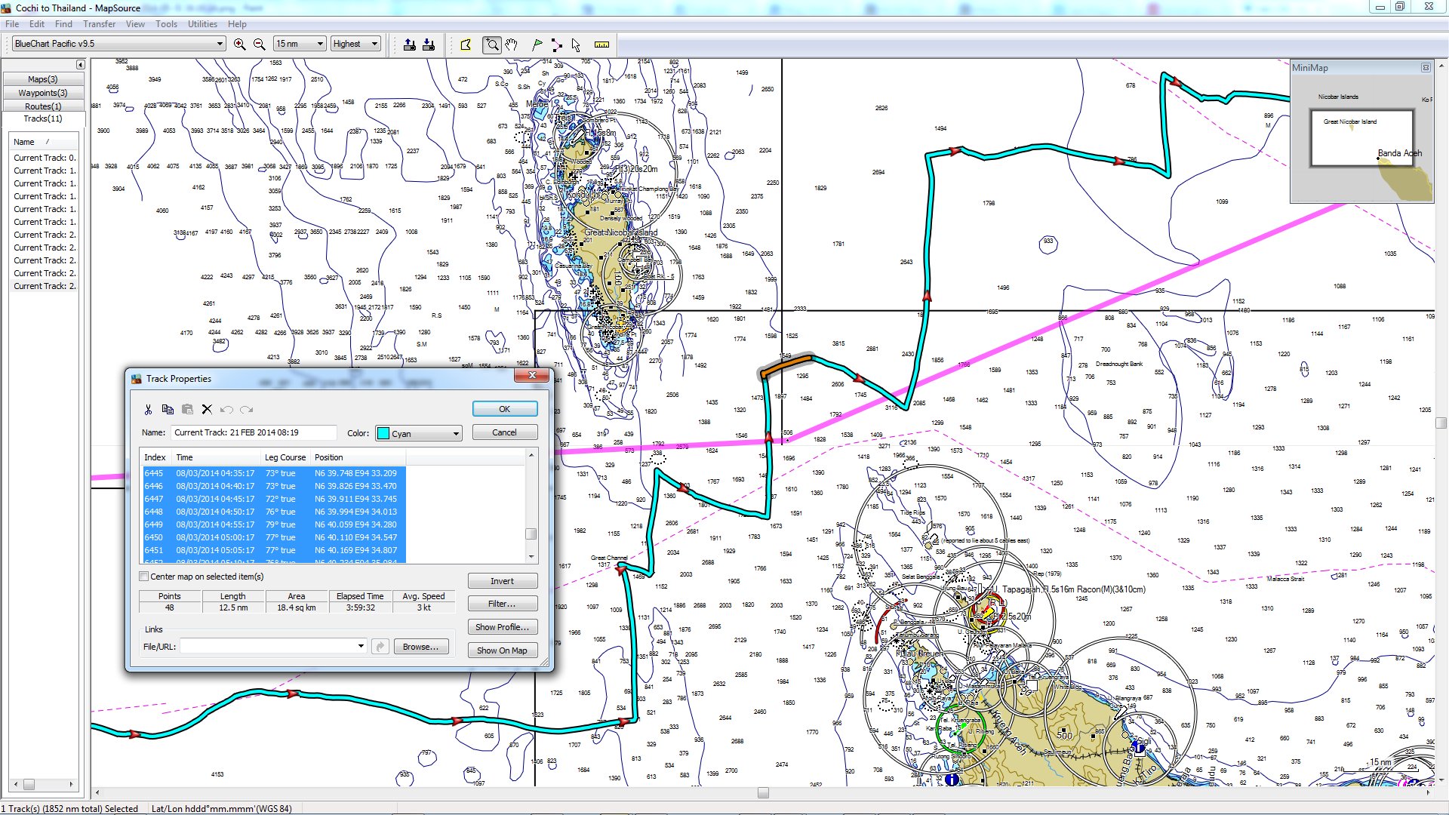The width and height of the screenshot is (1449, 815).
Task: Open the Transfer menu
Action: (x=99, y=24)
